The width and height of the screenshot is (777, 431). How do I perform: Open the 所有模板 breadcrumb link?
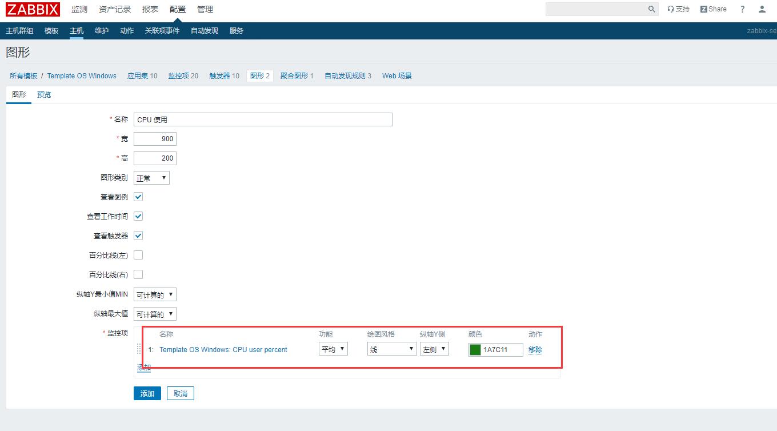pyautogui.click(x=23, y=75)
